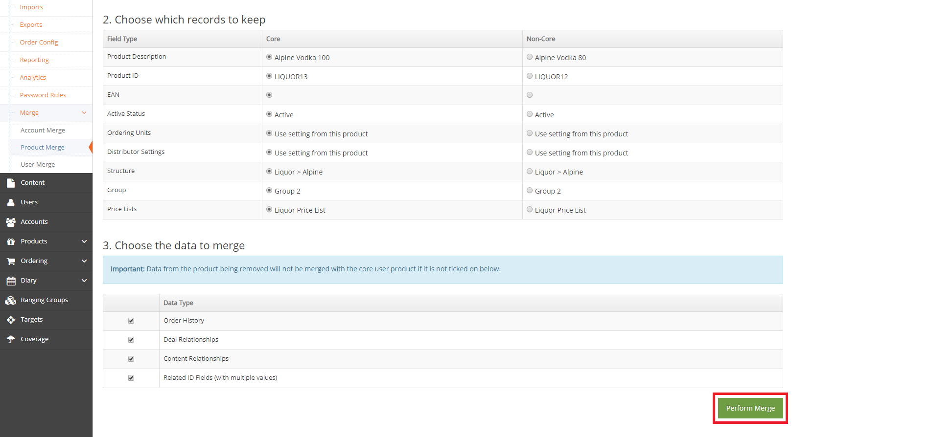Open Product Merge page

43,148
